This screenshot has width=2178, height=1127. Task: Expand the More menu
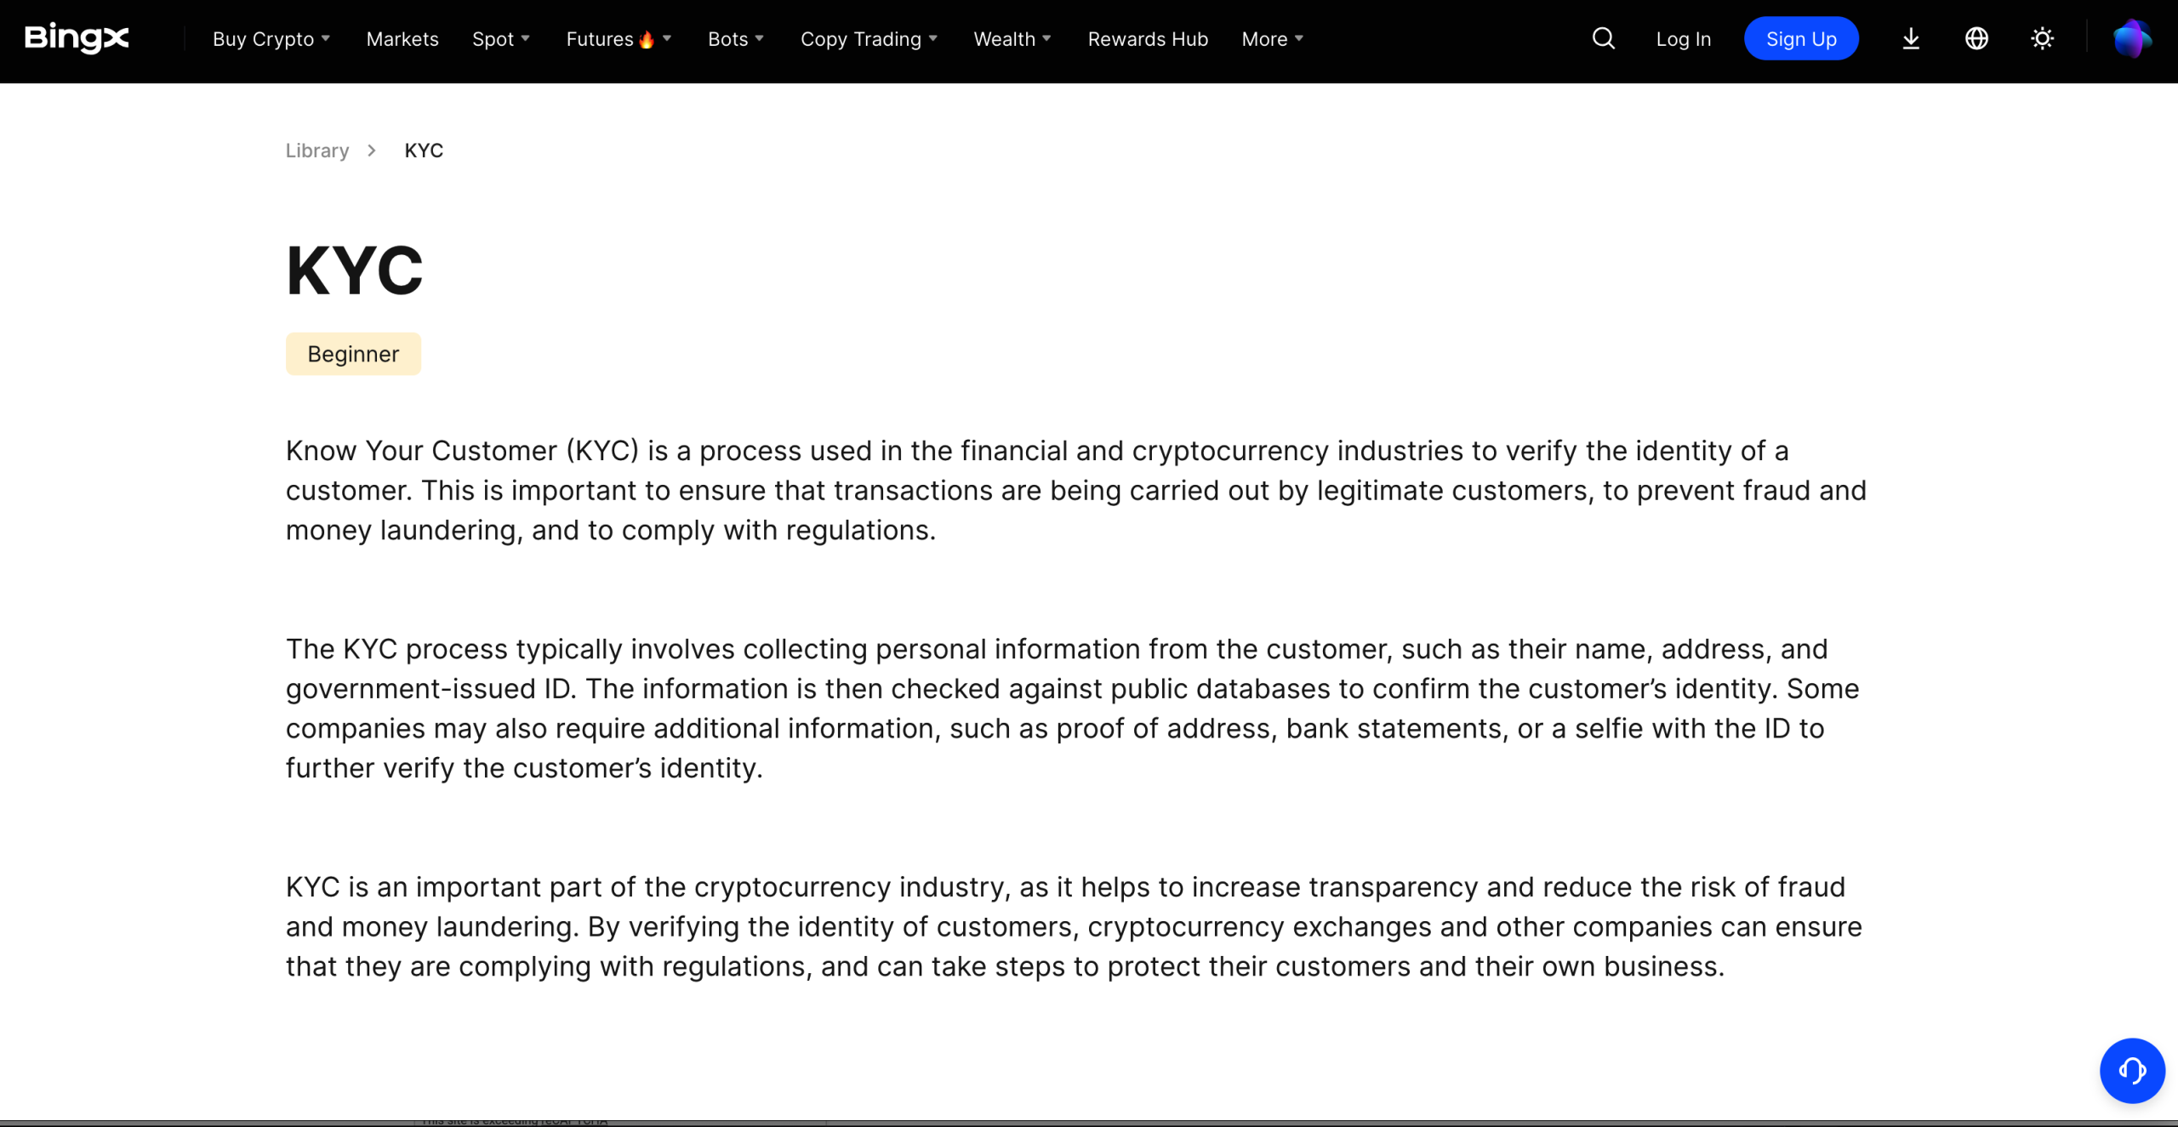[x=1273, y=39]
